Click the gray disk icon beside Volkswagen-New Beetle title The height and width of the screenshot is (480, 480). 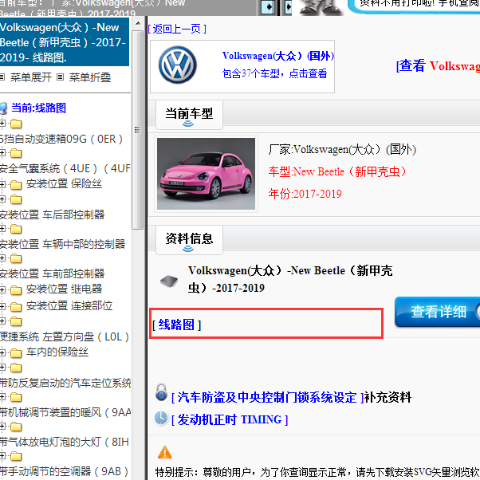[x=169, y=281]
